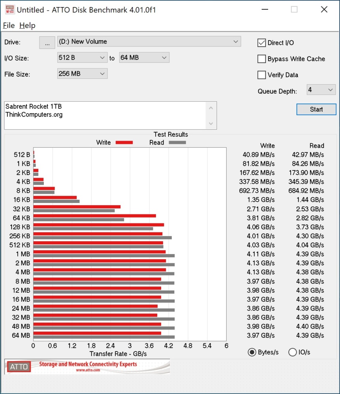The width and height of the screenshot is (340, 394).
Task: Click the red Write legend swatch
Action: coord(124,143)
